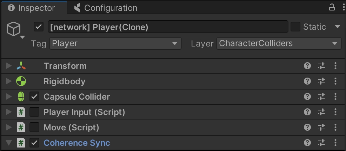This screenshot has width=346, height=151.
Task: Open Rigidbody preset settings sliders icon
Action: click(x=321, y=81)
